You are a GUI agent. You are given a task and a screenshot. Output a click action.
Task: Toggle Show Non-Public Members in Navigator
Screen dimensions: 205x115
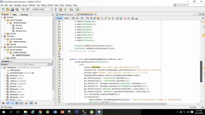[x=17, y=103]
